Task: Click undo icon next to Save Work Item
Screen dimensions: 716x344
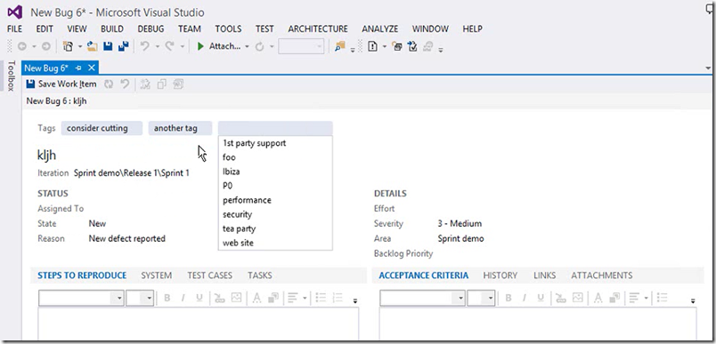Action: [x=125, y=84]
